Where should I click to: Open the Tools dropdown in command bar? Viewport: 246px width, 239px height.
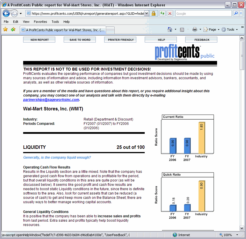[230, 29]
